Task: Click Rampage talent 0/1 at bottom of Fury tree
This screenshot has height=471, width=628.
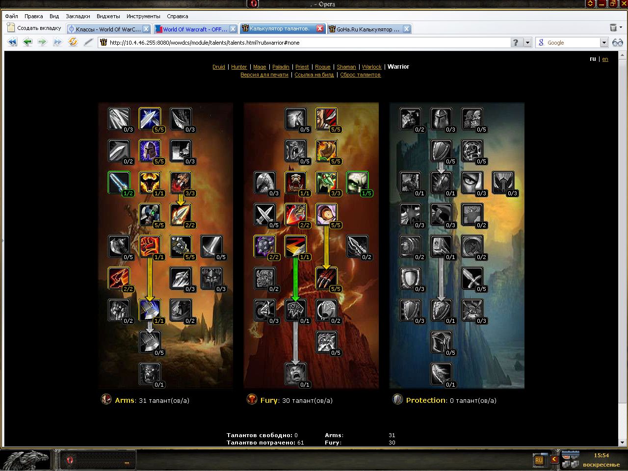Action: coord(295,374)
